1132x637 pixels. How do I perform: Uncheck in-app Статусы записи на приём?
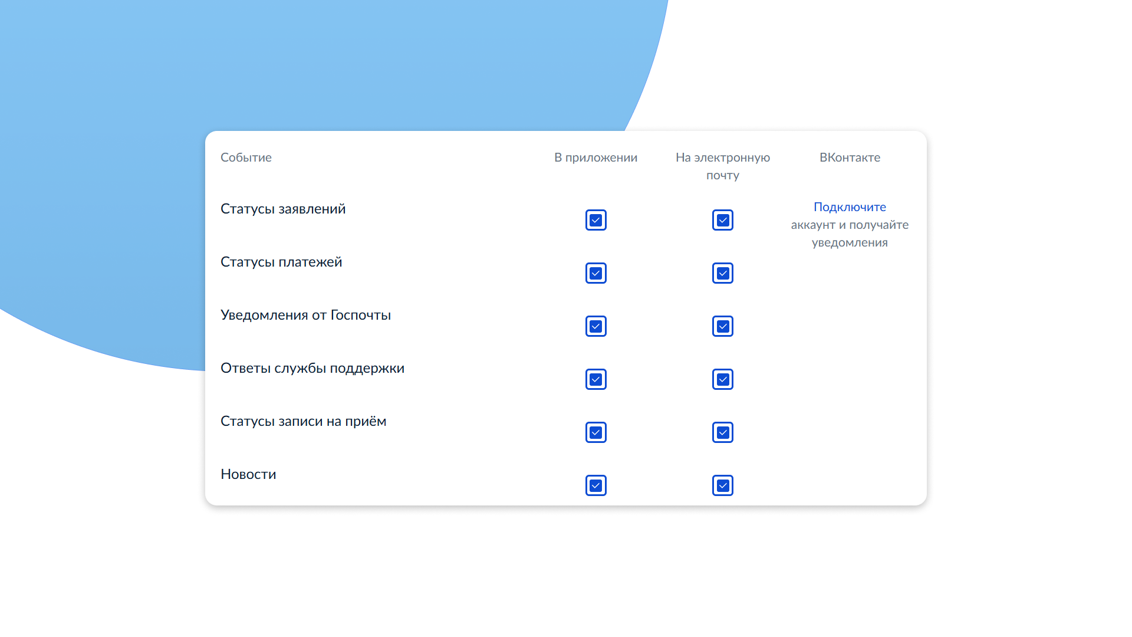[x=595, y=432]
